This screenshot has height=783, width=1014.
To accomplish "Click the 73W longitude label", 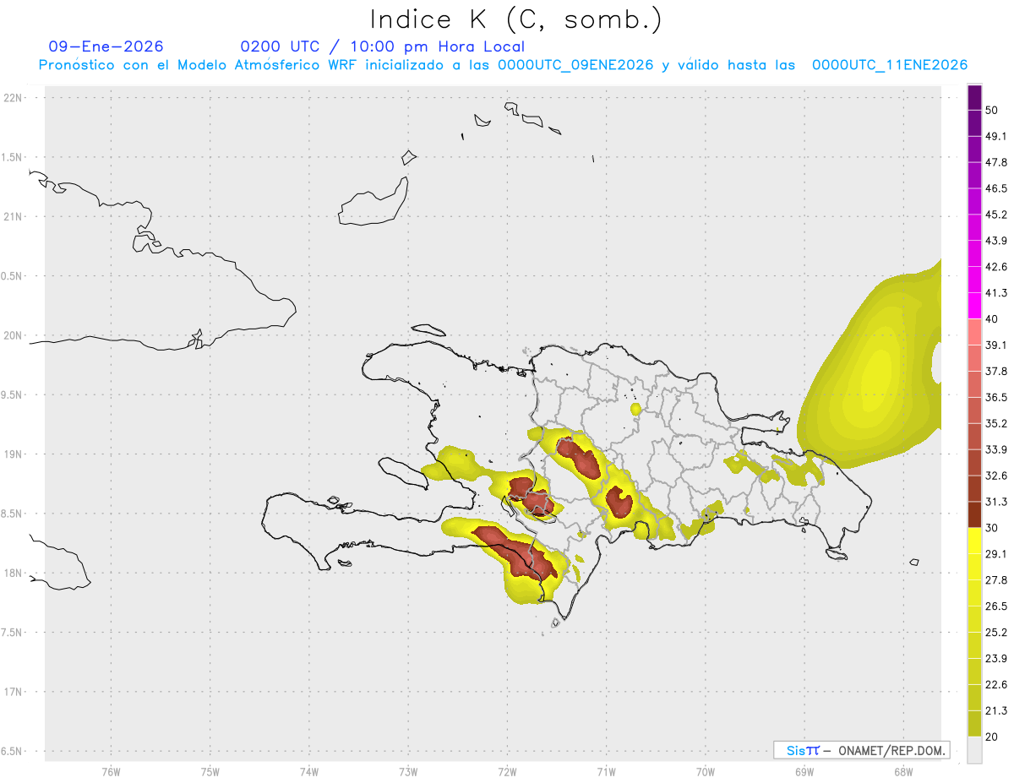I will [408, 771].
